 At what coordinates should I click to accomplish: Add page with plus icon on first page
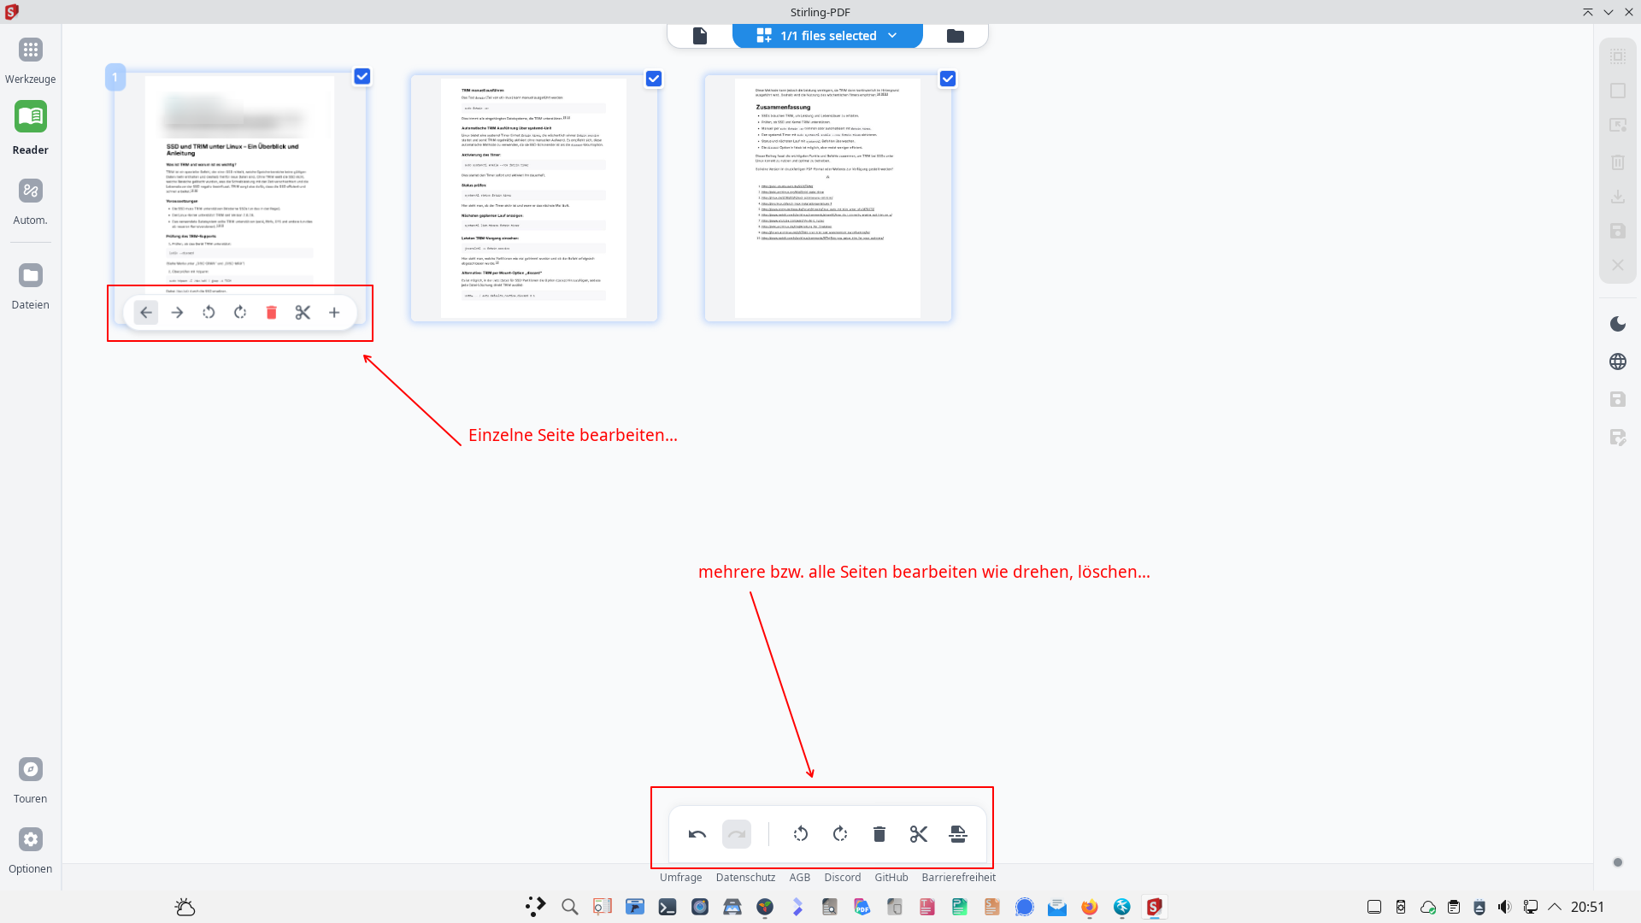(x=334, y=313)
